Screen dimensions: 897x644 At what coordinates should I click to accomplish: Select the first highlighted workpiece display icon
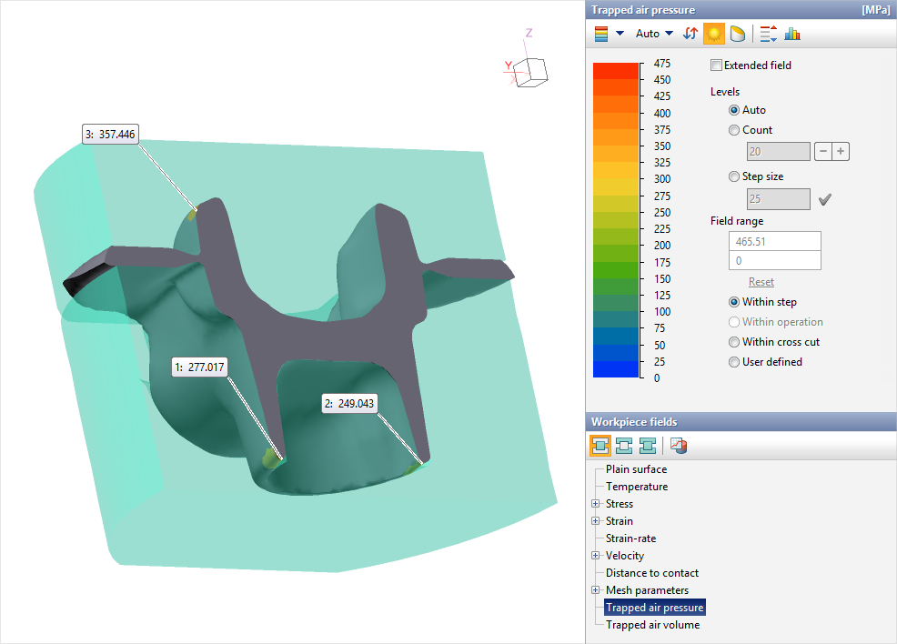tap(601, 445)
